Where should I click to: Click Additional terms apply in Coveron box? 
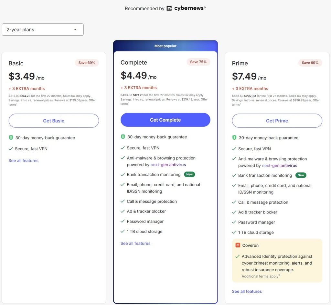point(261,276)
